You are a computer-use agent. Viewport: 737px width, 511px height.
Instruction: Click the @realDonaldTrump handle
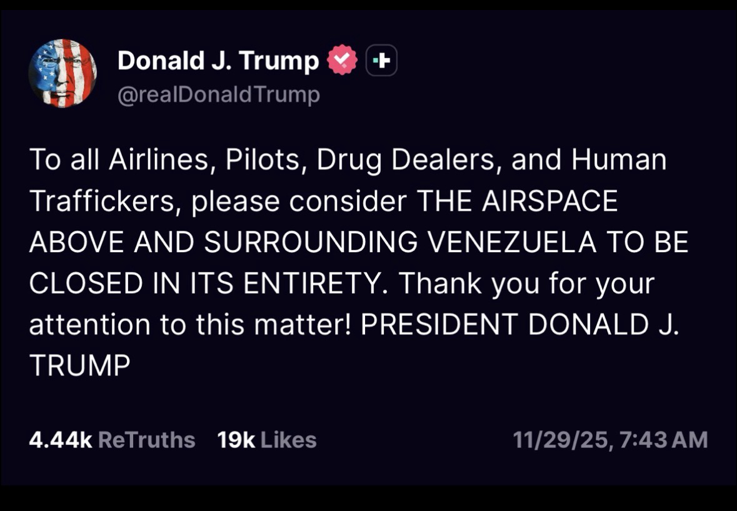218,95
